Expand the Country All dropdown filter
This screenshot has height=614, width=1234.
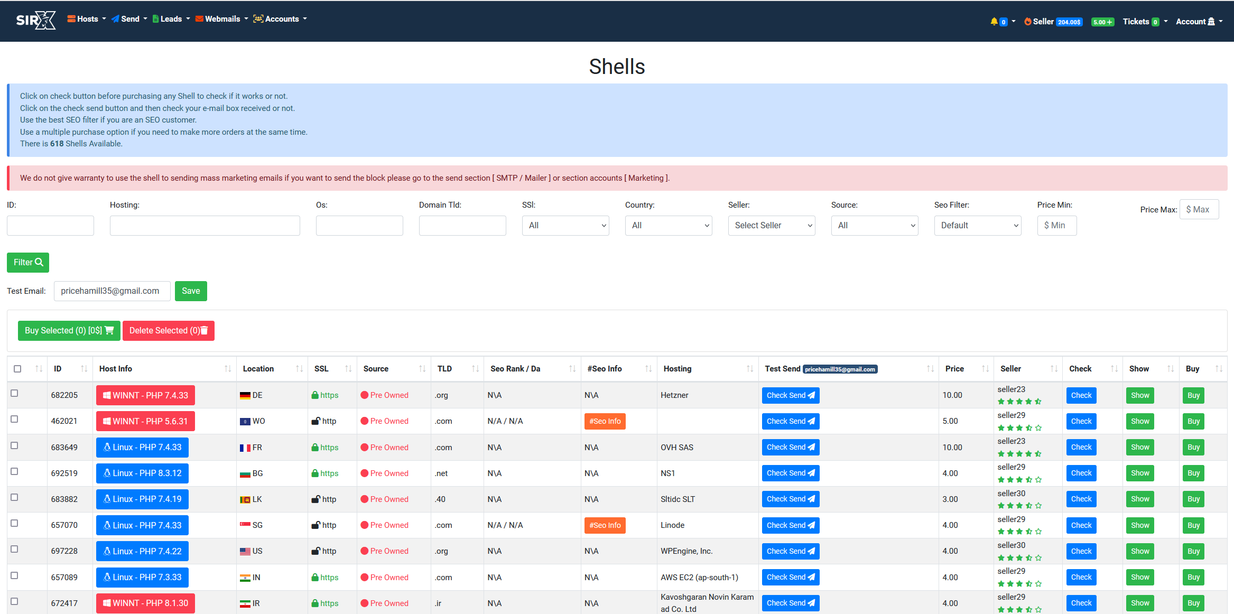[x=668, y=225]
